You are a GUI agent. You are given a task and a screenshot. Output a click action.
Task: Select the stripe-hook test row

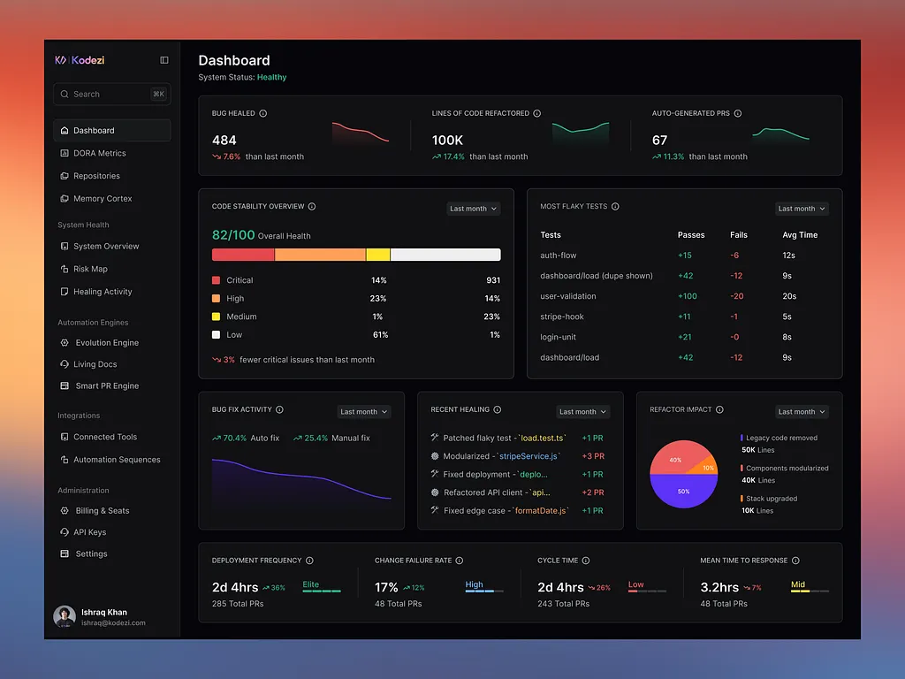tap(684, 317)
